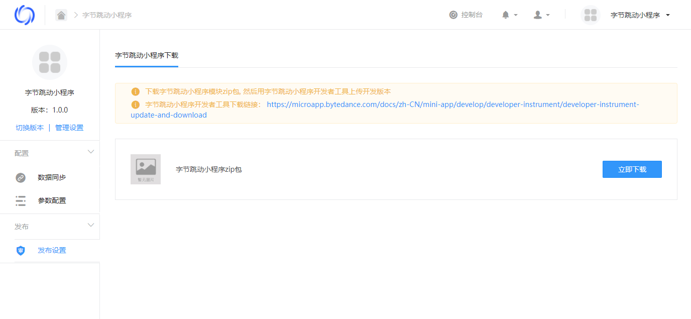The image size is (691, 319).
Task: Expand the user account dropdown arrow
Action: tap(548, 16)
